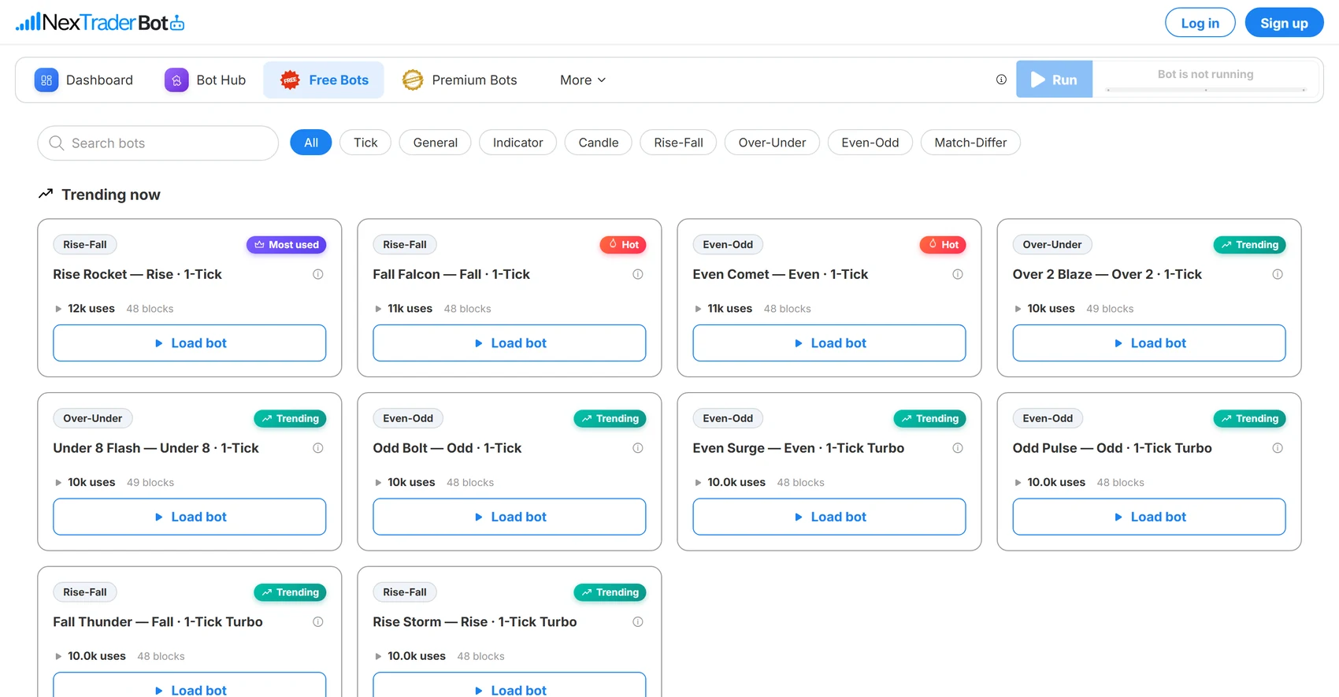1339x697 pixels.
Task: Filter bots by Tick
Action: [365, 143]
